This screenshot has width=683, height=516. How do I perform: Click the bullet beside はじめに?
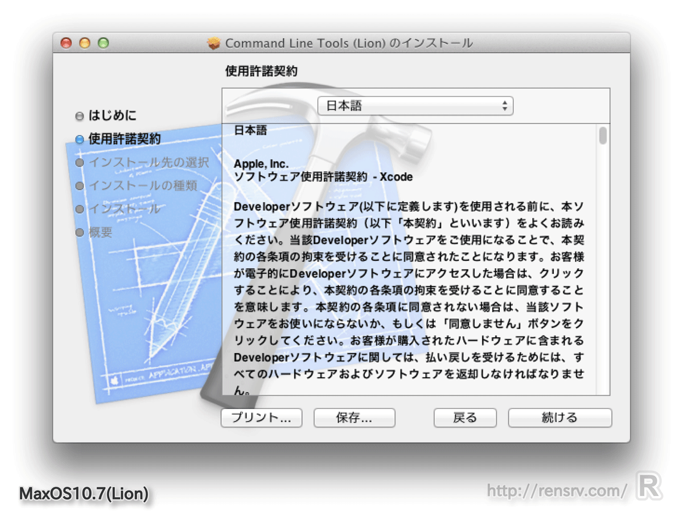click(x=80, y=117)
